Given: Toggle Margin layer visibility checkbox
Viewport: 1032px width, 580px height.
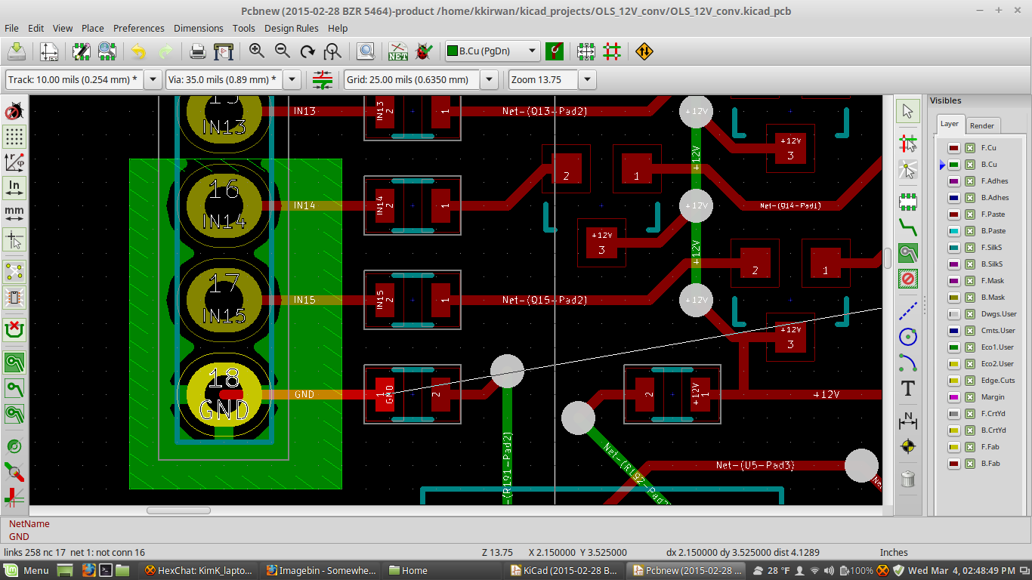Looking at the screenshot, I should [970, 397].
